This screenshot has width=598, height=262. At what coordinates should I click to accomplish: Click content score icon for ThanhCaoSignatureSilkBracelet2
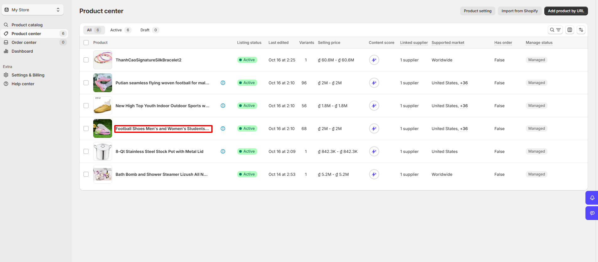coord(374,60)
